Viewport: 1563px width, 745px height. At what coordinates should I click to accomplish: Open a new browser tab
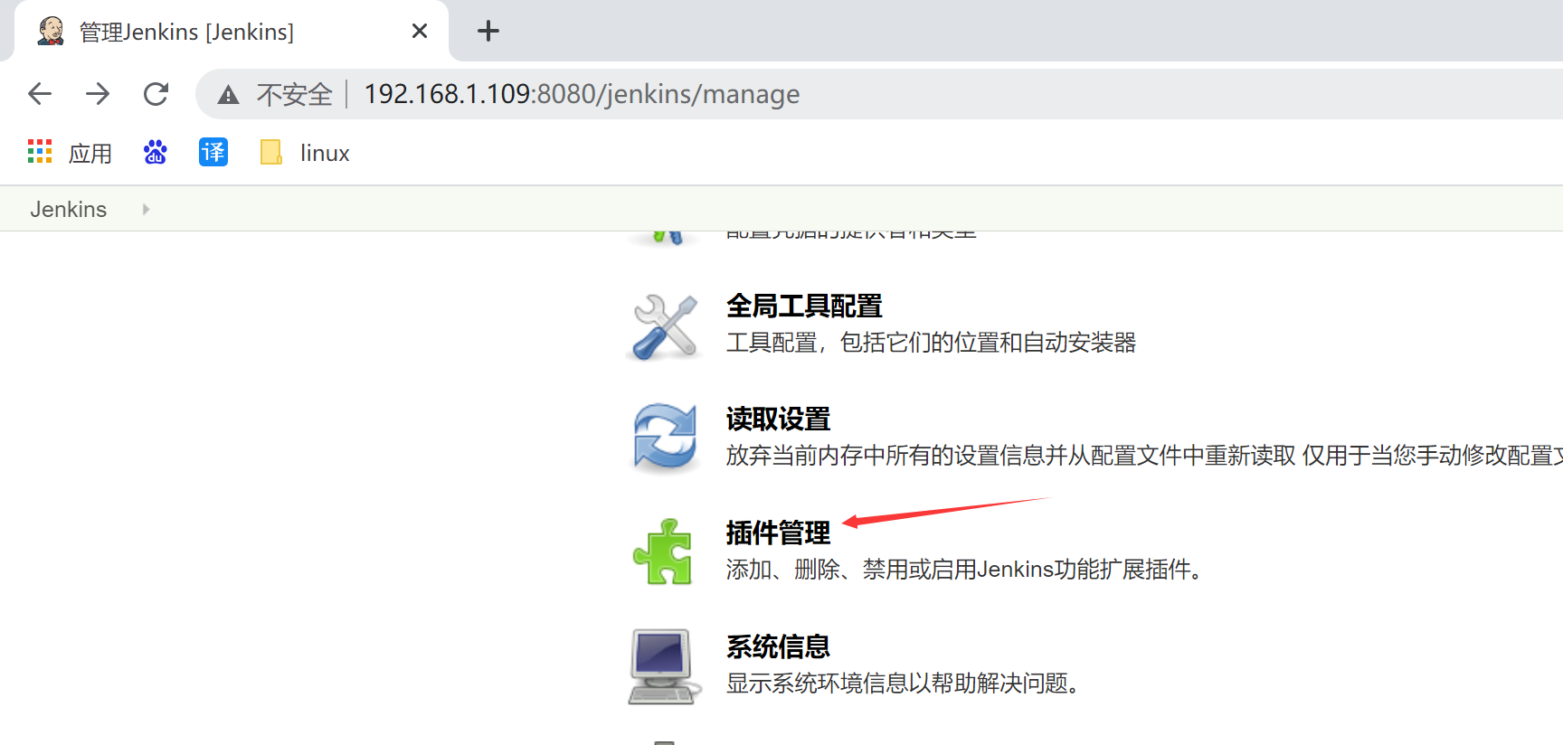[488, 32]
